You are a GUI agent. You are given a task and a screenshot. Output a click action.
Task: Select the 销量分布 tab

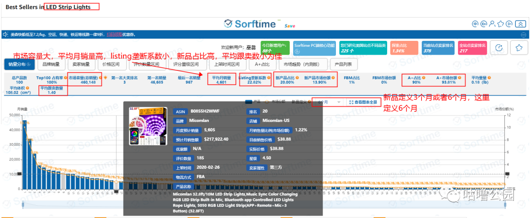pyautogui.click(x=19, y=64)
